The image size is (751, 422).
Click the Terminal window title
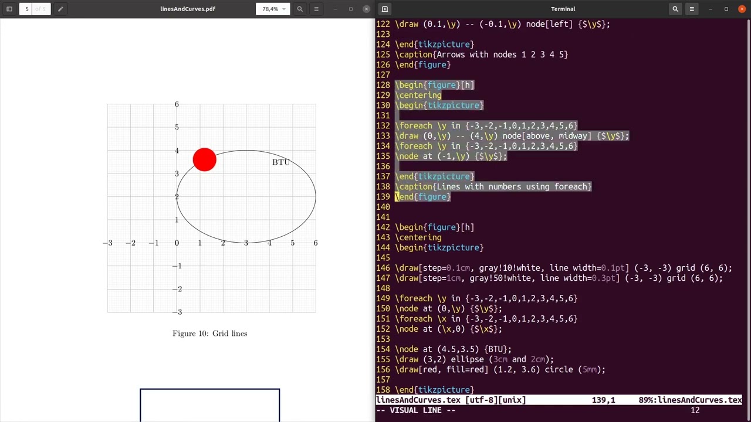(x=563, y=9)
